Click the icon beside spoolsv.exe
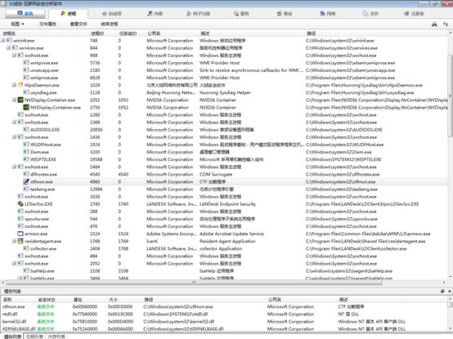Image resolution: width=453 pixels, height=339 pixels. [20, 219]
